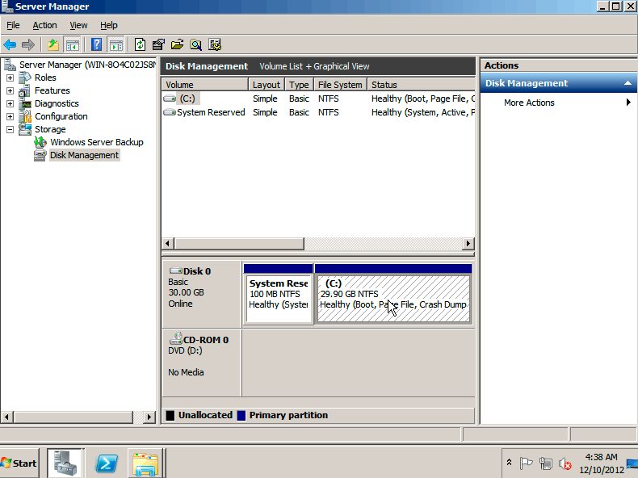638x478 pixels.
Task: Select the Storage node icon
Action: [x=25, y=129]
